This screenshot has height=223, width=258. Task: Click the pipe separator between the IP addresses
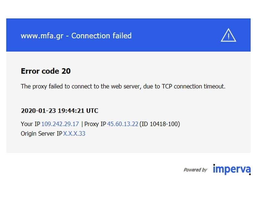tap(82, 124)
